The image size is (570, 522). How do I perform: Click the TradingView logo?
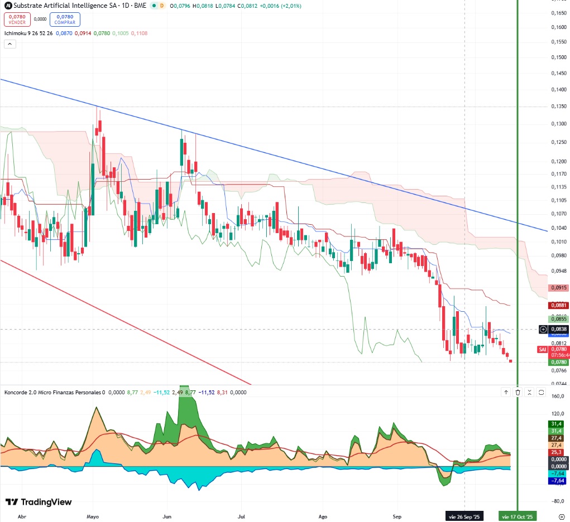tap(39, 502)
